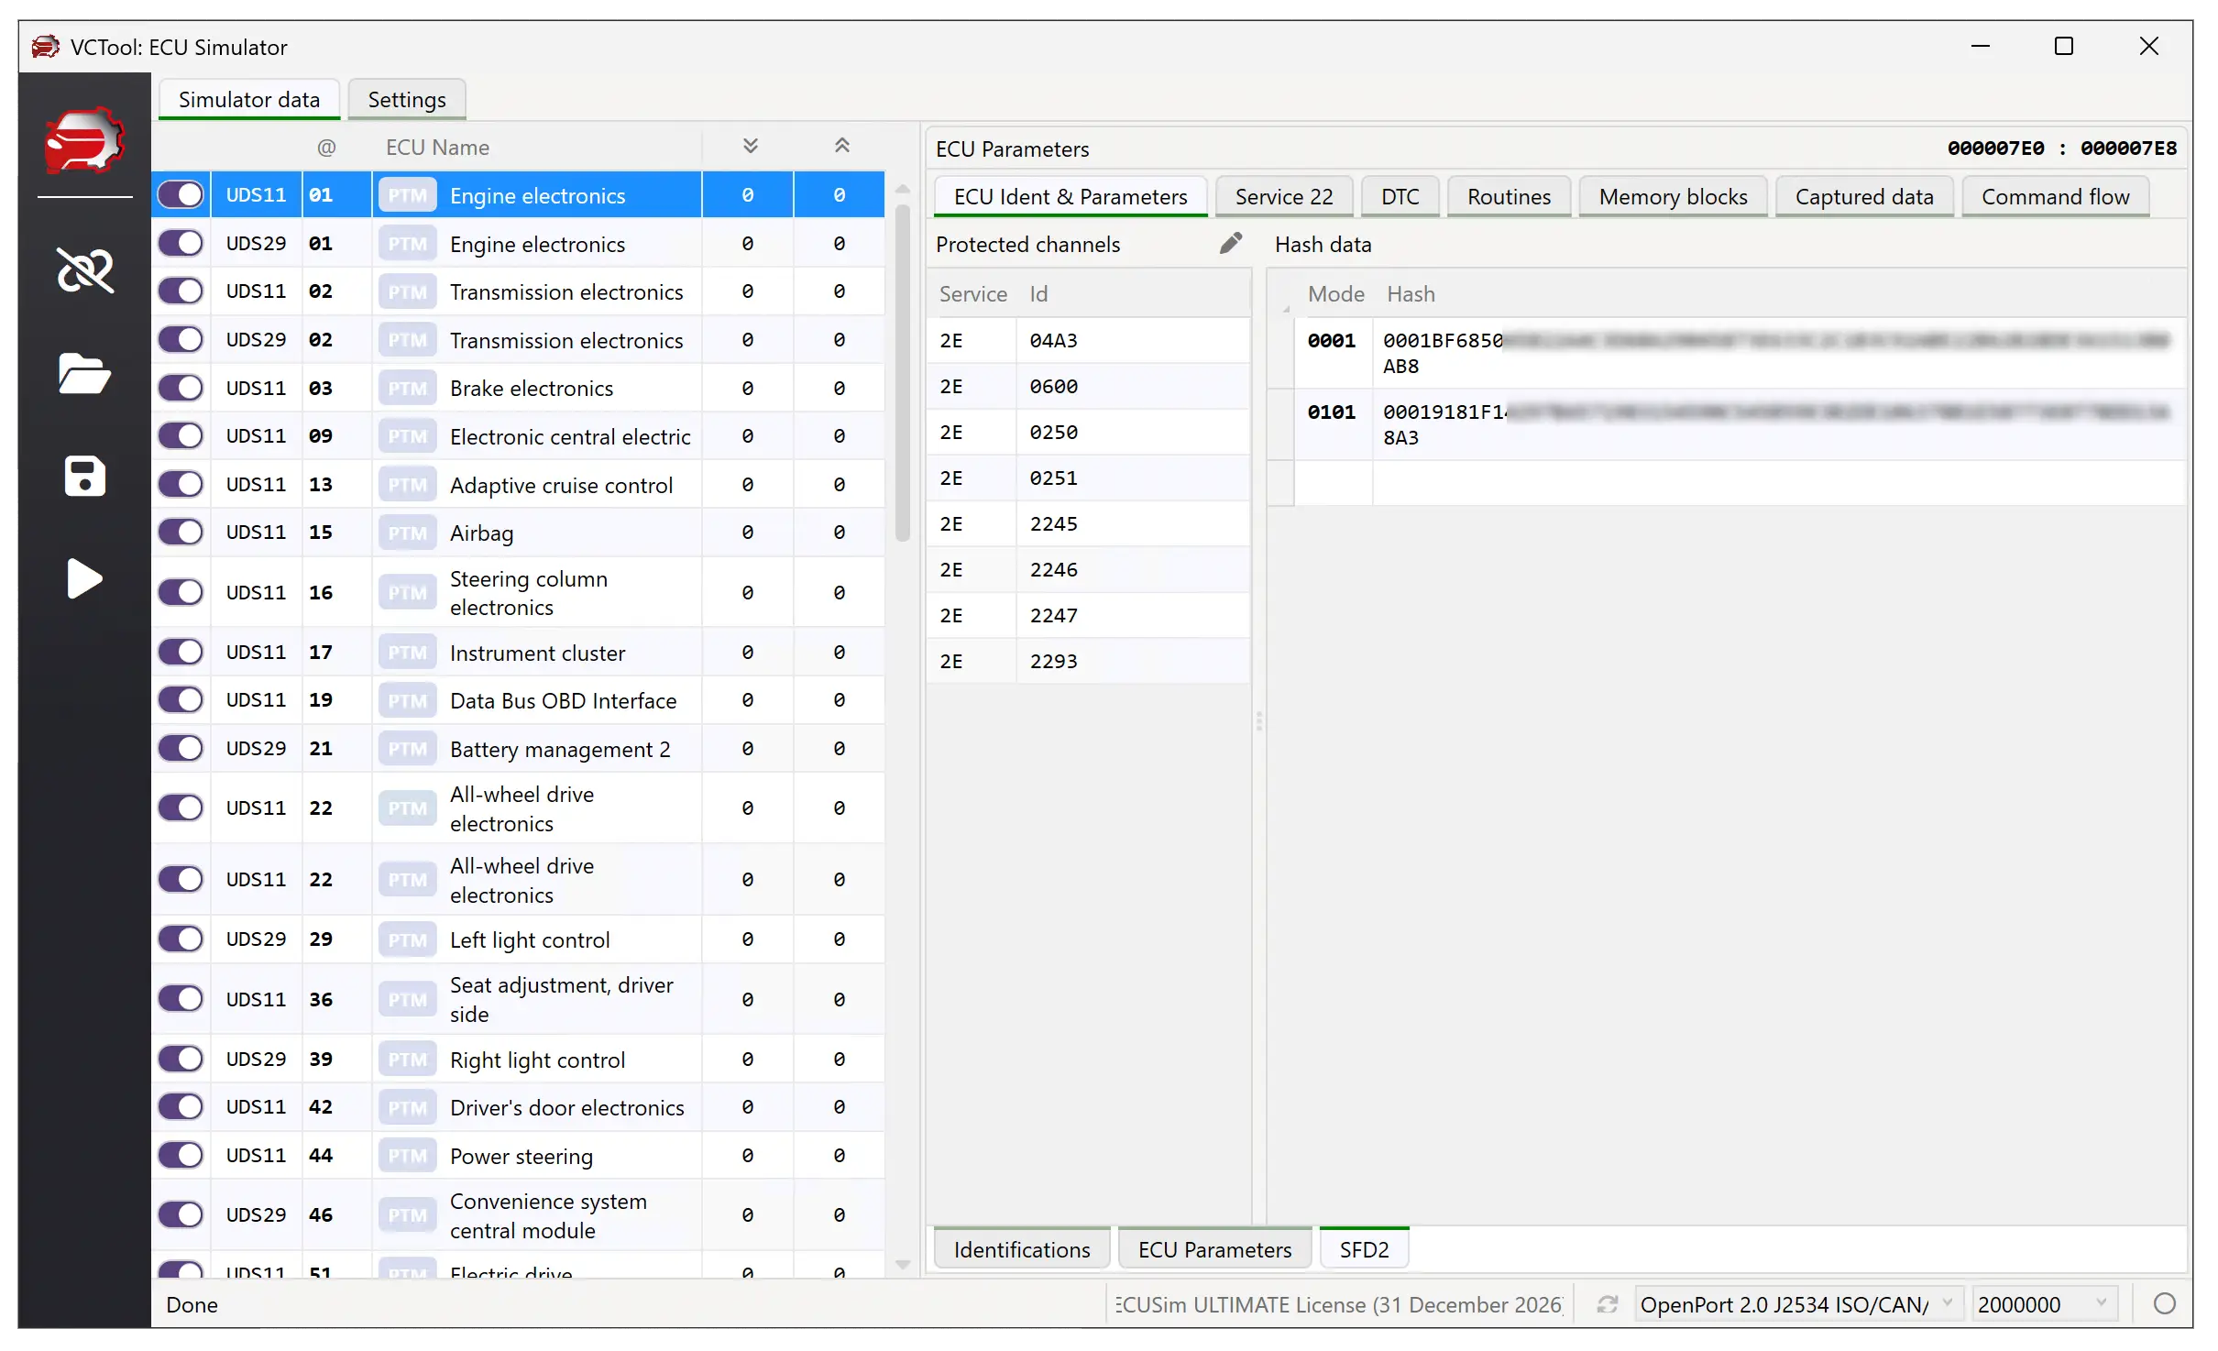Disable the Instrument cluster ECU toggle

[181, 653]
